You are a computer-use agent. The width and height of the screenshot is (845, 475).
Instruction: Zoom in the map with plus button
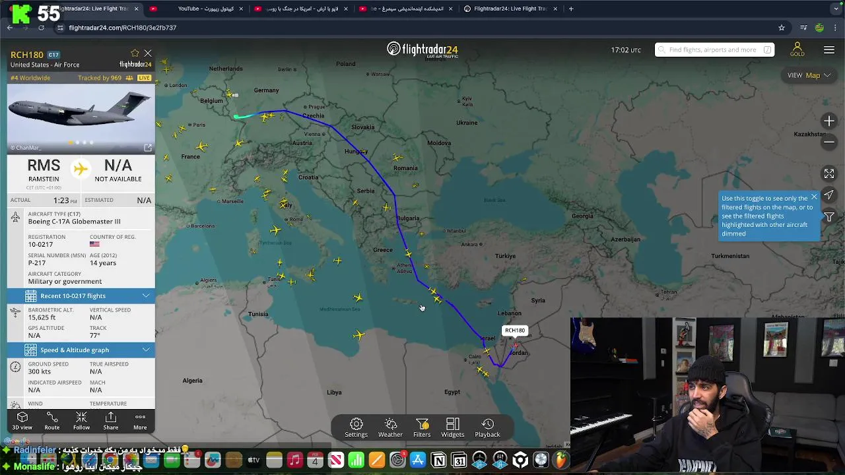829,121
